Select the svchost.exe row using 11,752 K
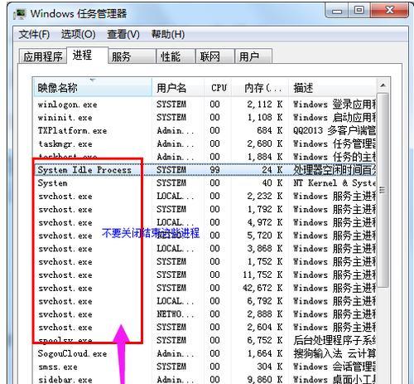The width and height of the screenshot is (414, 384). pyautogui.click(x=205, y=275)
